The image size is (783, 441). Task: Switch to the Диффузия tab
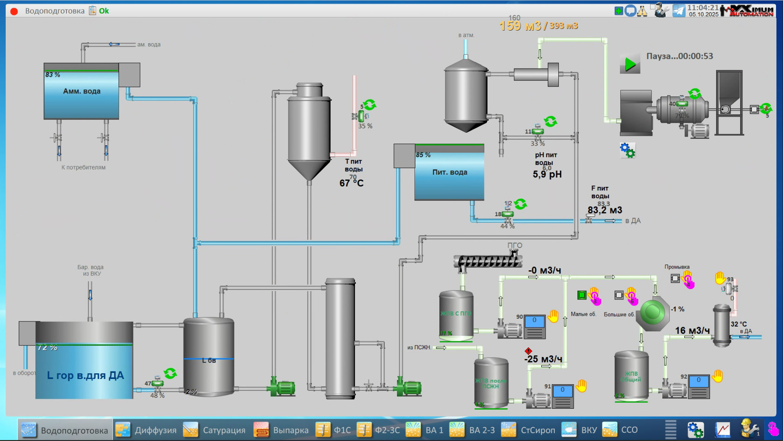click(x=146, y=430)
